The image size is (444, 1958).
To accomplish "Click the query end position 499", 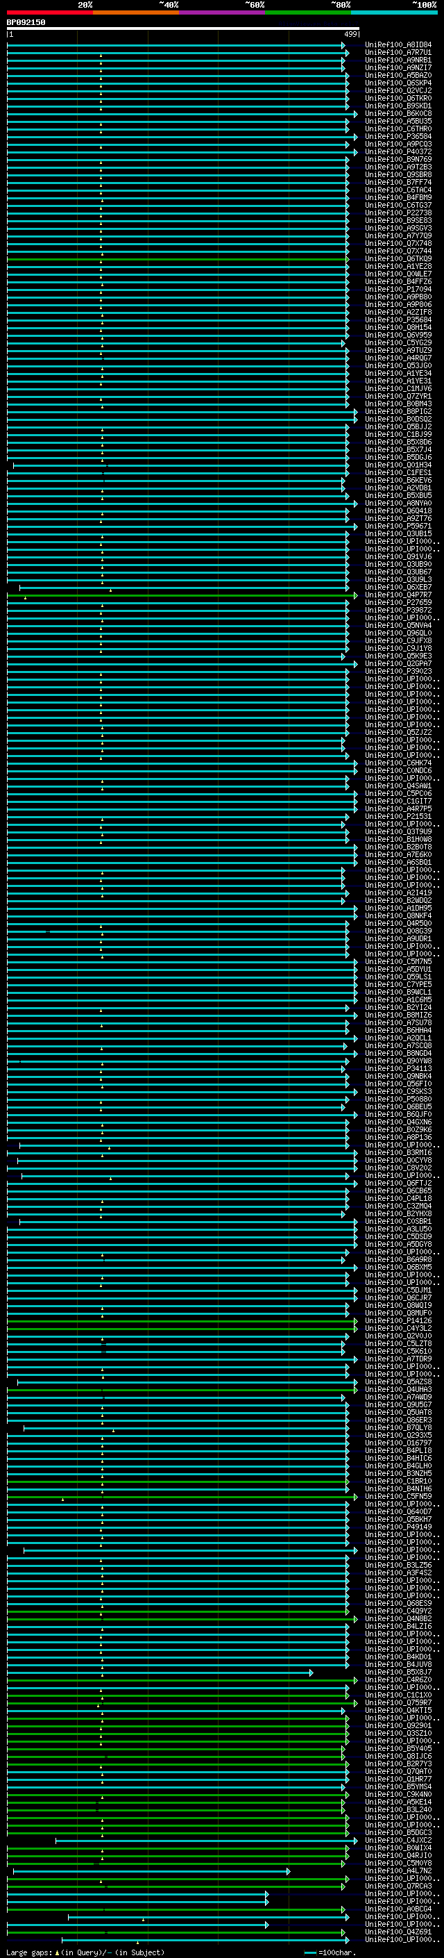I will pos(350,35).
